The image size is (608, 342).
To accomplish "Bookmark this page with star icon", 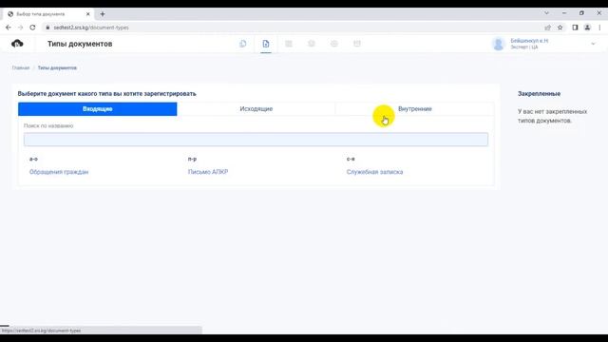I will (560, 28).
